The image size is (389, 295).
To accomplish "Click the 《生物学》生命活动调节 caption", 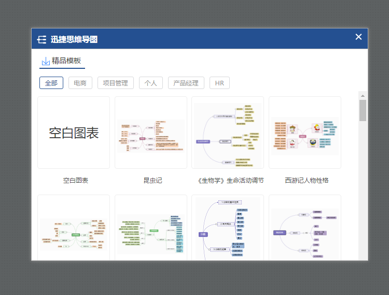I will coord(230,181).
